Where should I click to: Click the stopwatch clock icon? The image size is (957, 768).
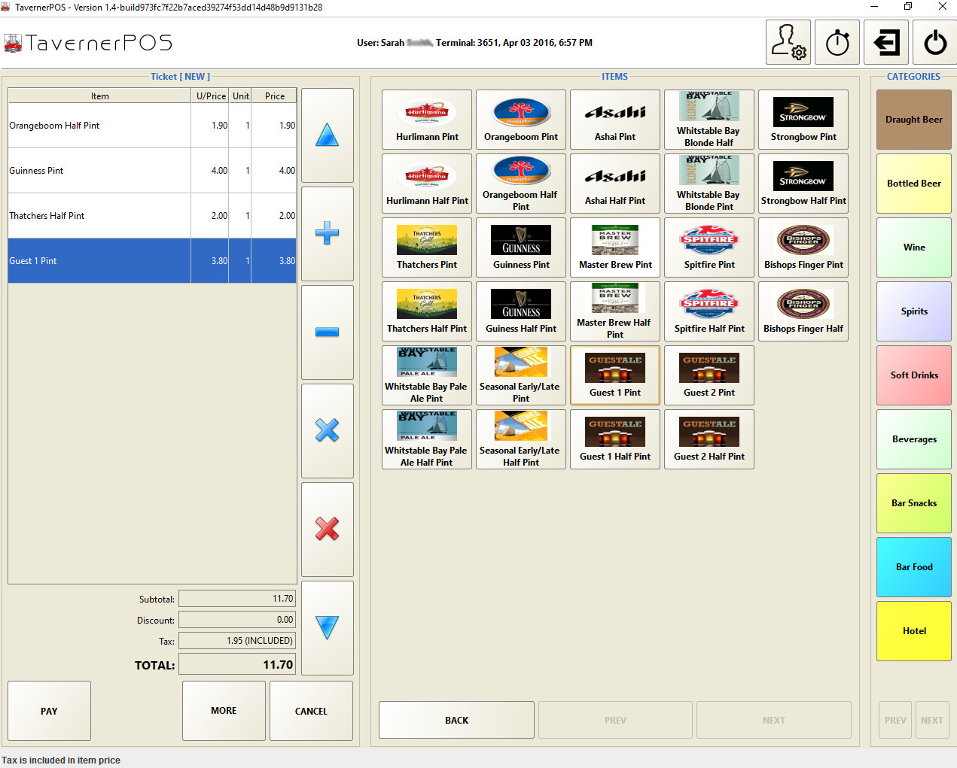pos(837,42)
